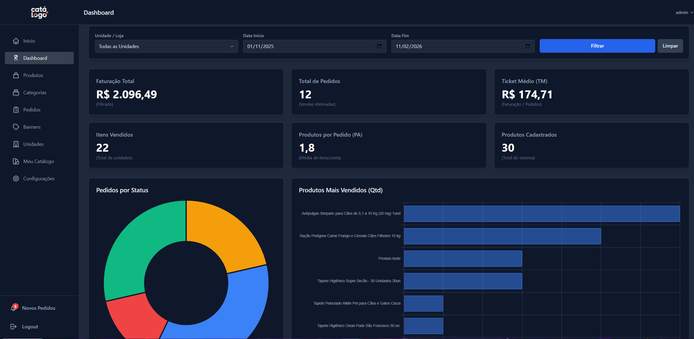This screenshot has height=339, width=694.
Task: Open Meu Catálogo icon in the sidebar
Action: [16, 161]
